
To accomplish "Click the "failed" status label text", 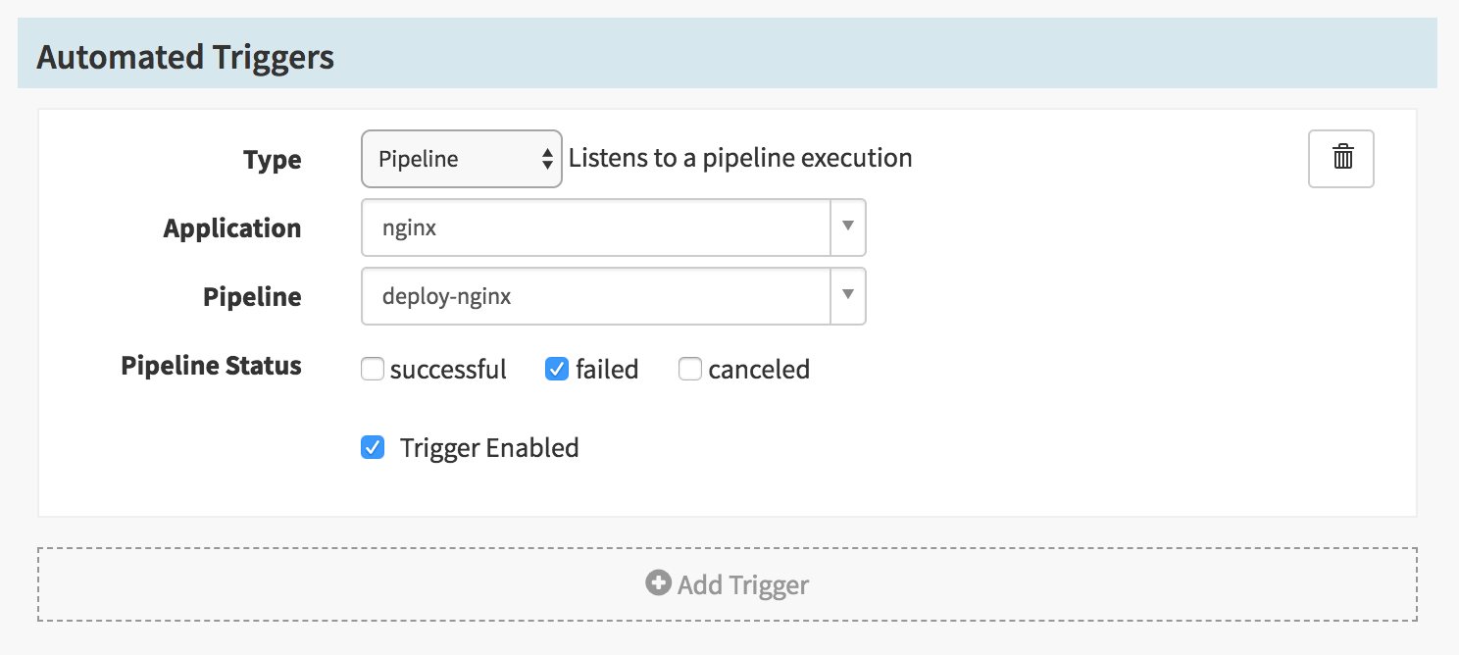I will click(x=607, y=370).
